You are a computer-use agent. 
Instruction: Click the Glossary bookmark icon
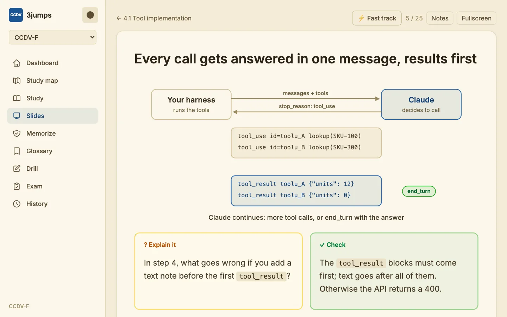pos(17,151)
